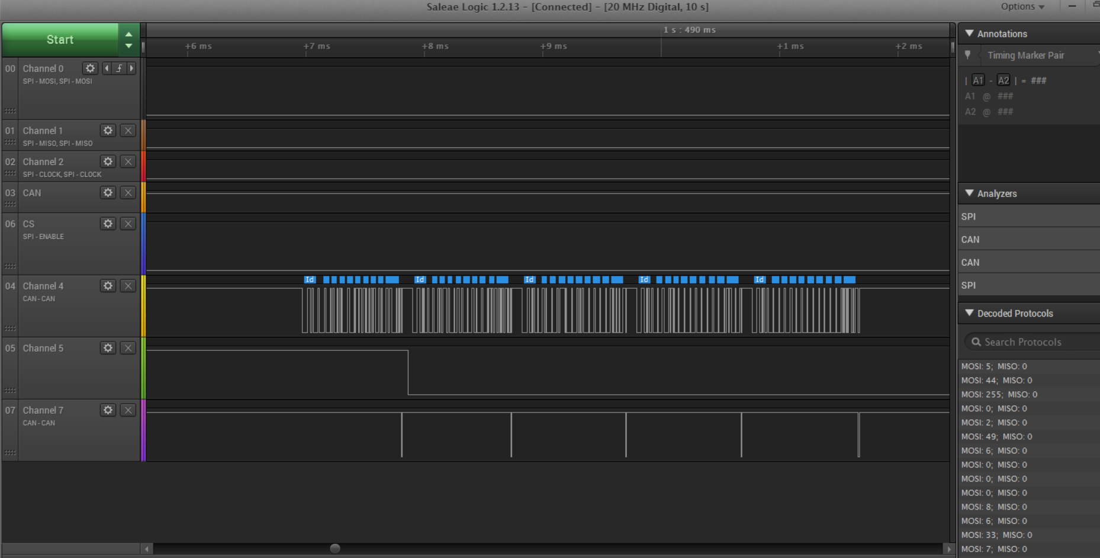Remove Channel 7 with X icon
The image size is (1100, 558).
point(128,410)
